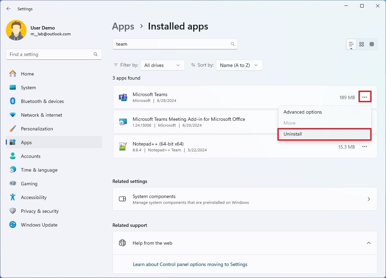Screen dimensions: 386x278
Task: Switch to list view of installed apps
Action: 351,44
